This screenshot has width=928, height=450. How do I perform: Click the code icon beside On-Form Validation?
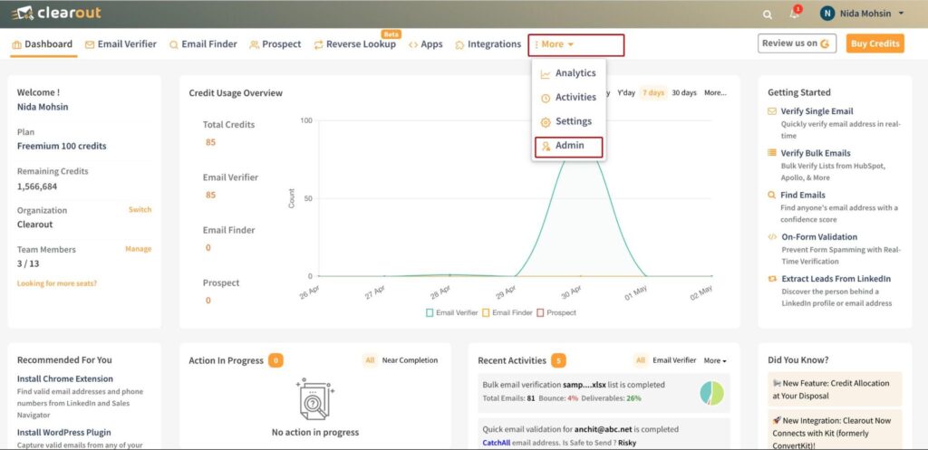pos(772,236)
